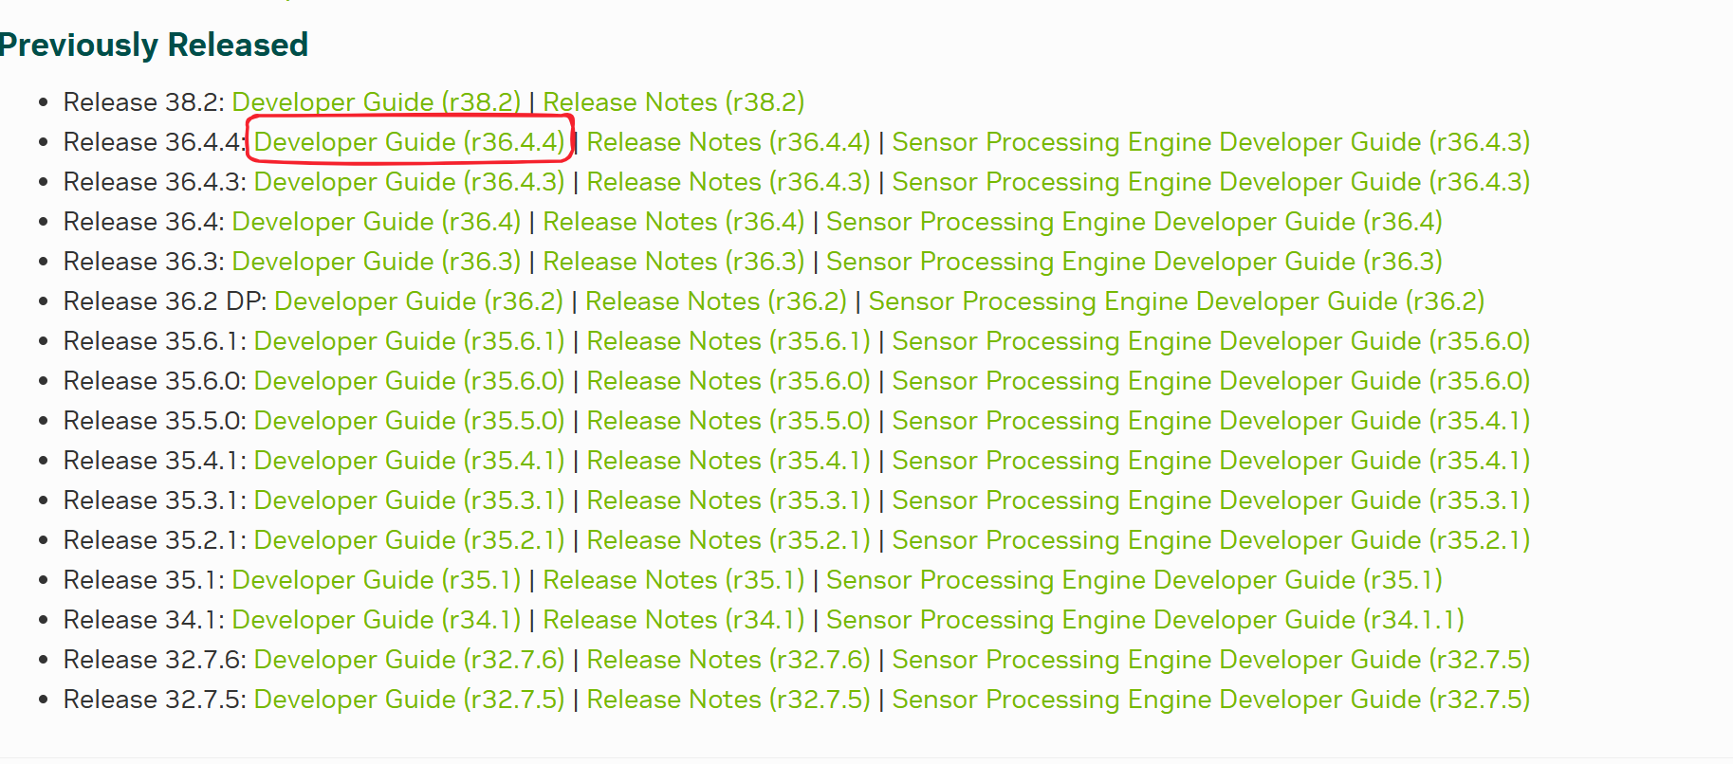Open Sensor Processing Engine Developer Guide (r36.3)

(1134, 262)
